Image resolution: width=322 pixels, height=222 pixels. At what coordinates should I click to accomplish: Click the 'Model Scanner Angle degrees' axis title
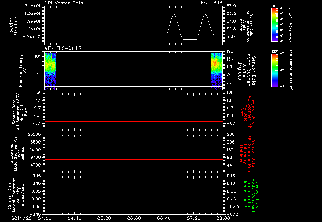pos(247,71)
